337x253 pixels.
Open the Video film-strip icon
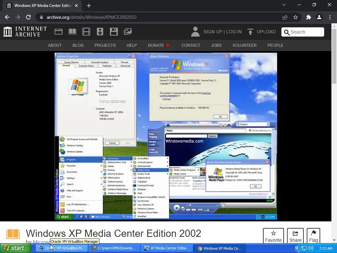[x=86, y=32]
